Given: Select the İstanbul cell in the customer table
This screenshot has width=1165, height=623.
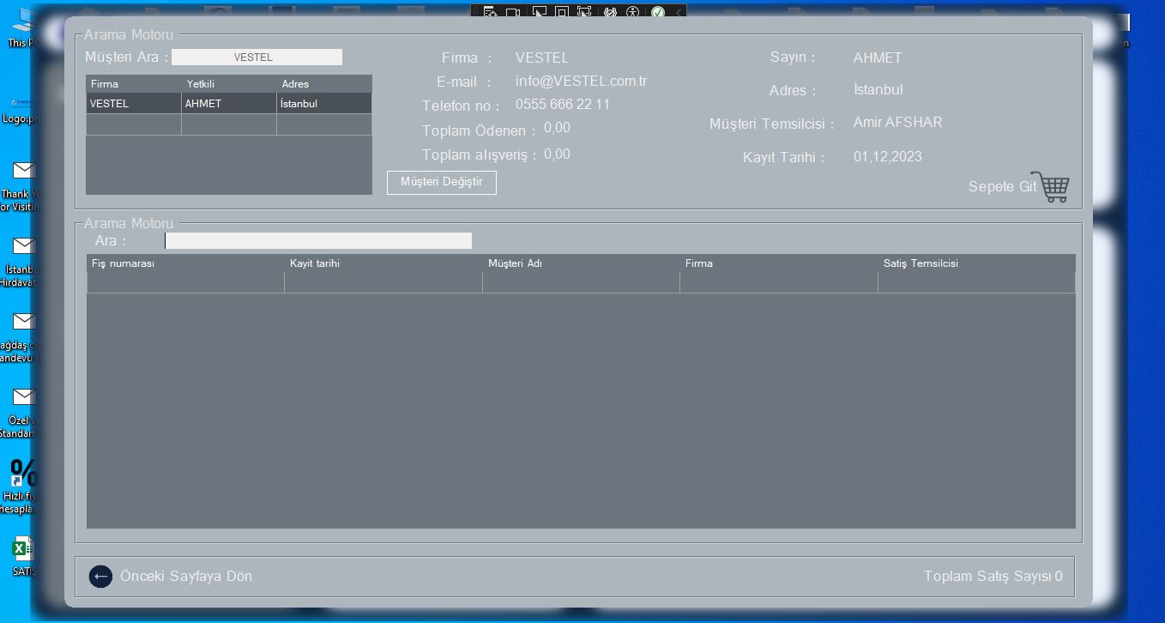Looking at the screenshot, I should coord(324,104).
